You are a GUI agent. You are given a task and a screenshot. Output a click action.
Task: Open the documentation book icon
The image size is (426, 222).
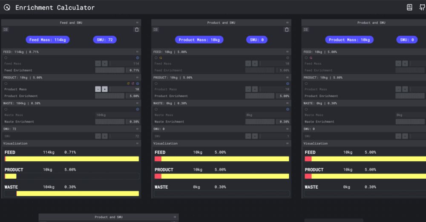pyautogui.click(x=409, y=8)
